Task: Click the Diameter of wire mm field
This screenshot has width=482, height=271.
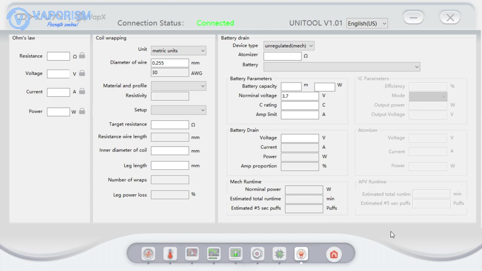Action: pyautogui.click(x=170, y=63)
